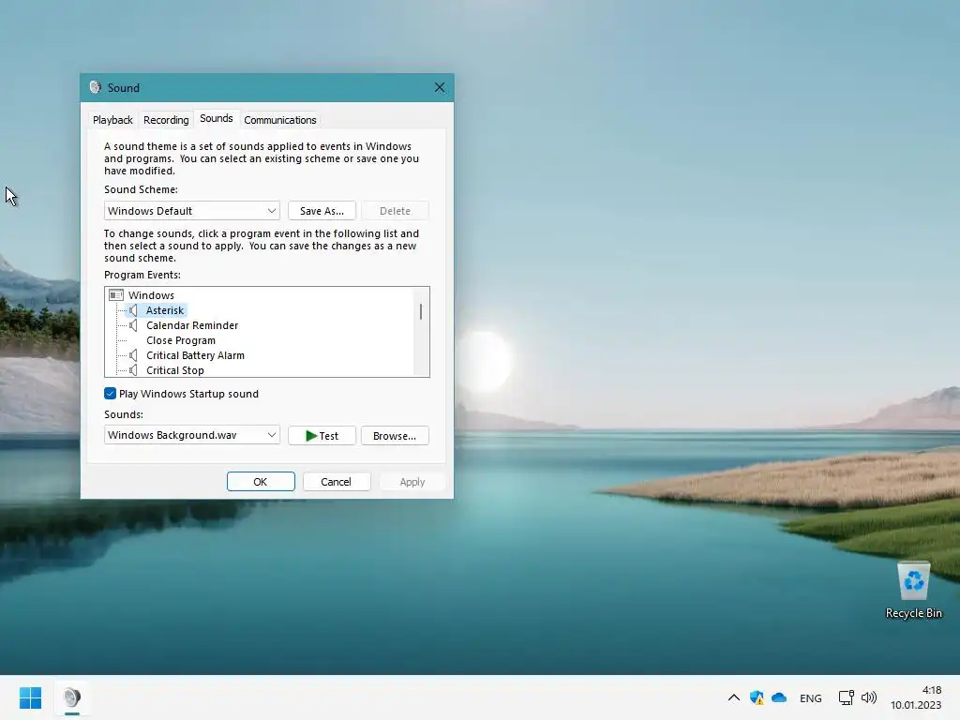Open the Windows Start menu

coord(31,697)
